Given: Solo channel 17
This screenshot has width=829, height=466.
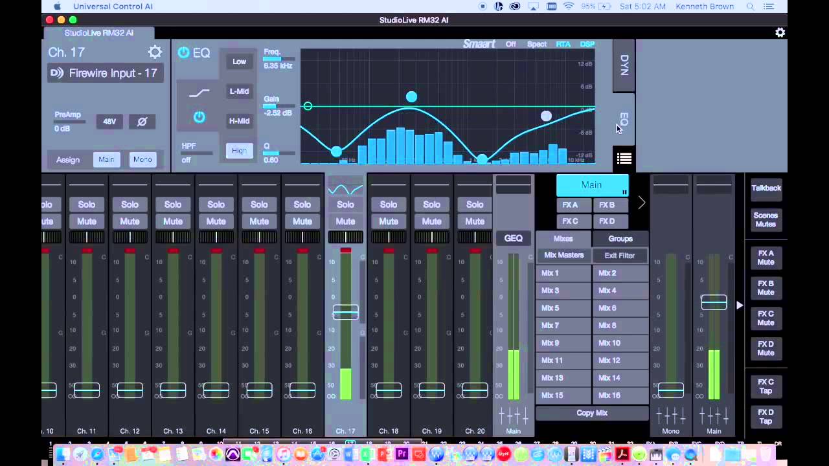Looking at the screenshot, I should pyautogui.click(x=345, y=205).
